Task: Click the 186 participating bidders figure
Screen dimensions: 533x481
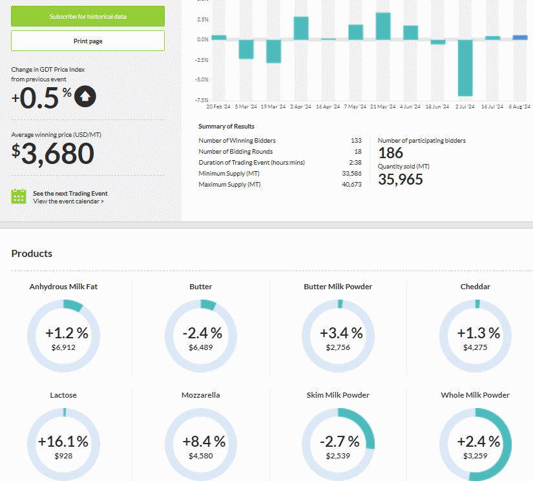Action: [391, 153]
